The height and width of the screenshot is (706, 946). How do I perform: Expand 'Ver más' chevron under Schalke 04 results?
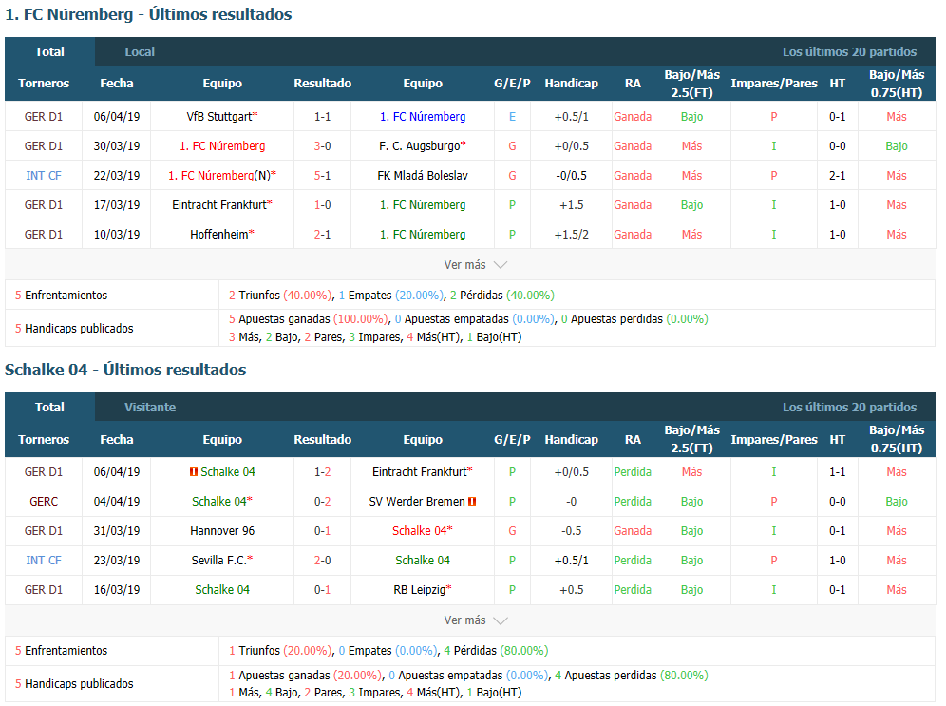(x=501, y=620)
